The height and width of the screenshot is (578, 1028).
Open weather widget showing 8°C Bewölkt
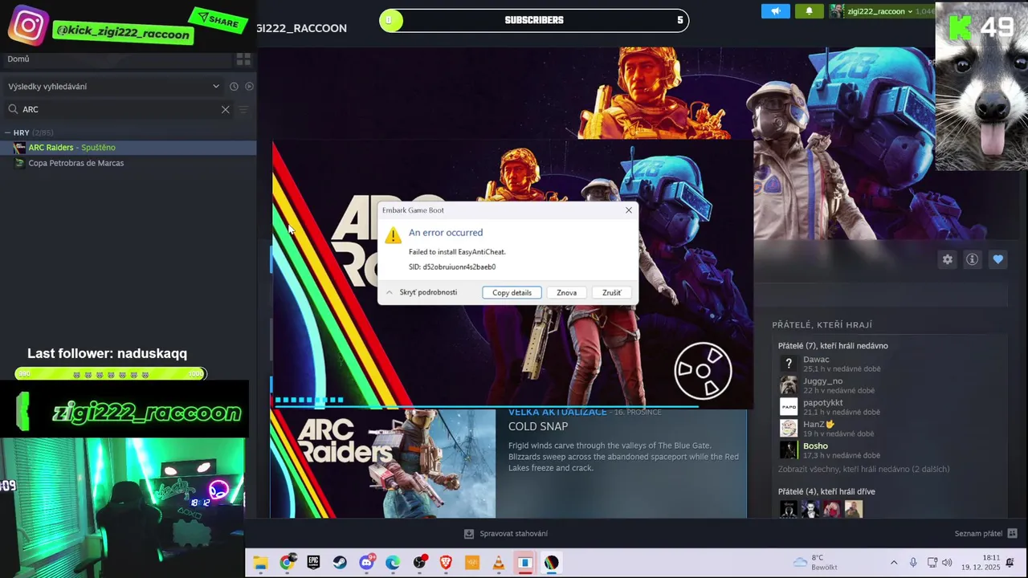[x=815, y=563]
